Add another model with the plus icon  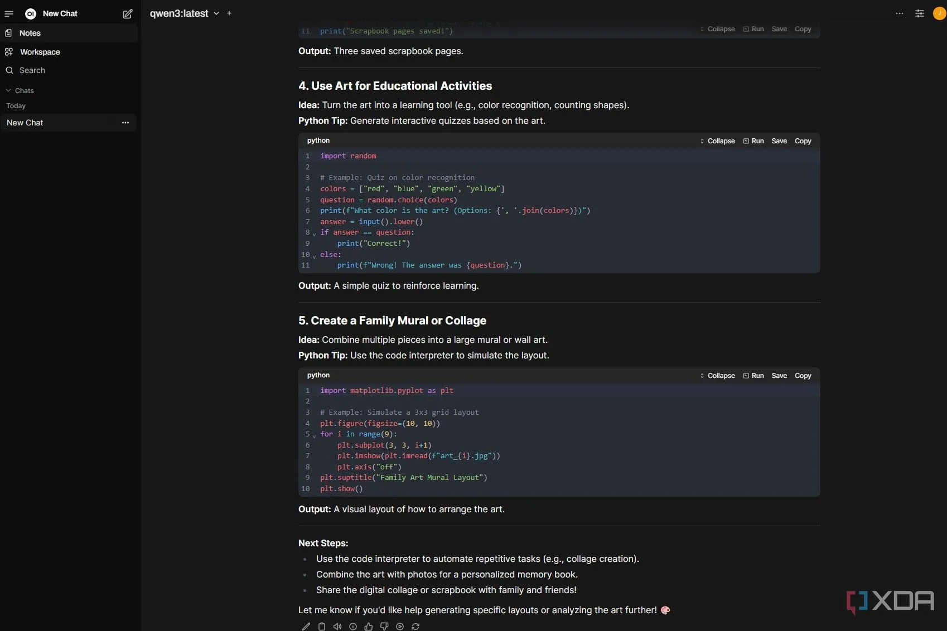[229, 13]
